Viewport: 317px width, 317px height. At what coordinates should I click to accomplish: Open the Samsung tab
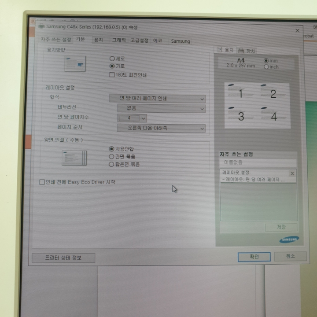coord(181,41)
